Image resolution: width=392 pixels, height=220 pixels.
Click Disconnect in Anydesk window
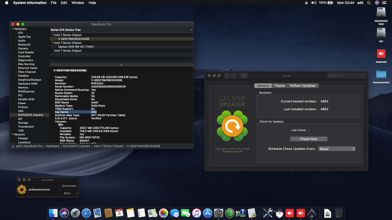pos(69,186)
